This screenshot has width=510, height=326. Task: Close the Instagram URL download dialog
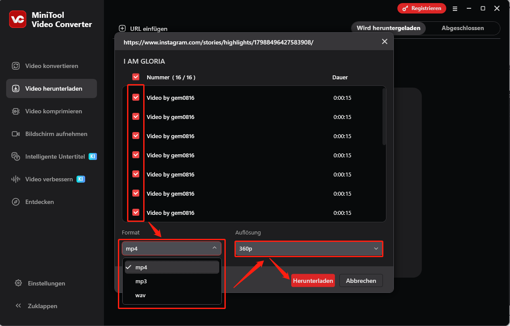click(384, 41)
